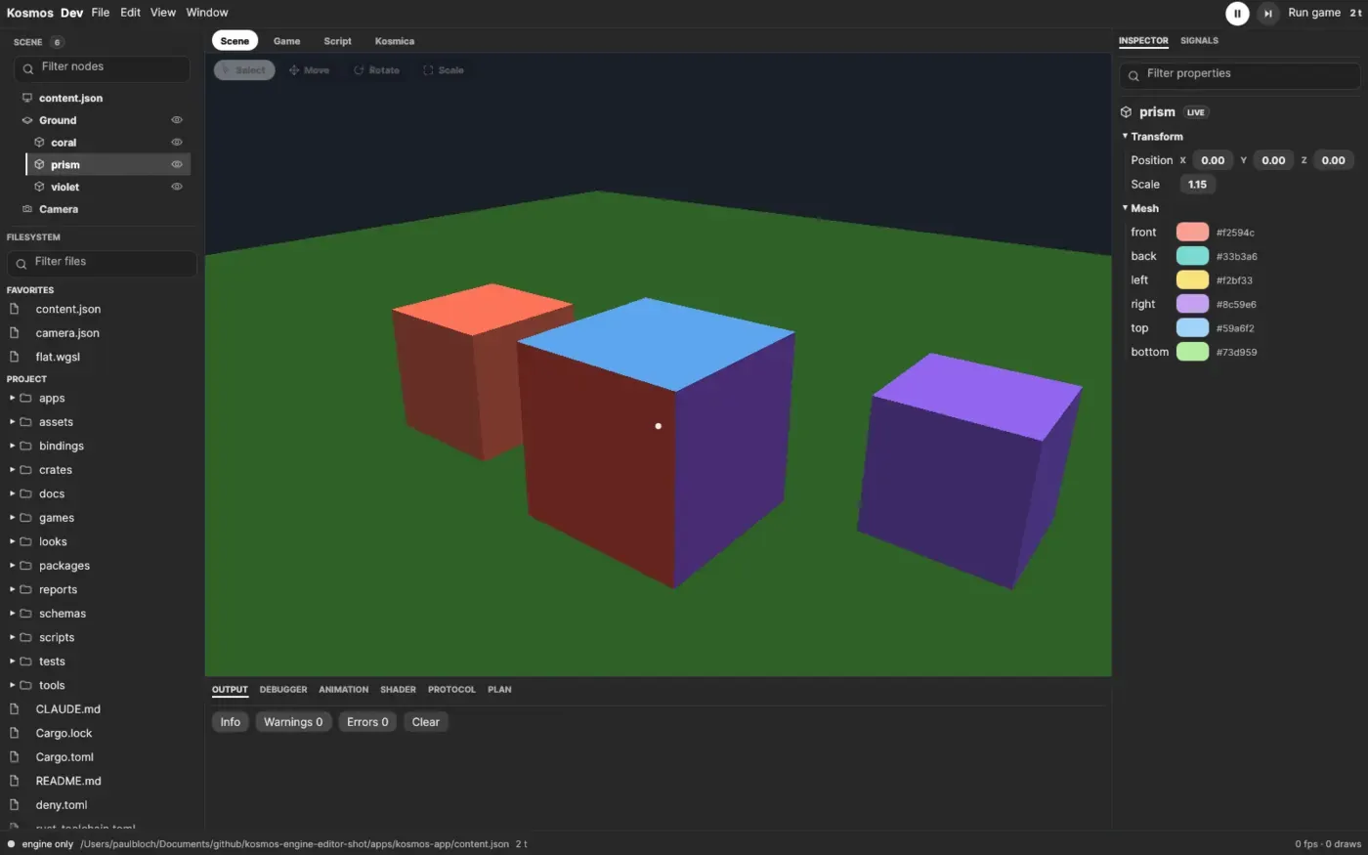Expand the crates folder

point(12,470)
